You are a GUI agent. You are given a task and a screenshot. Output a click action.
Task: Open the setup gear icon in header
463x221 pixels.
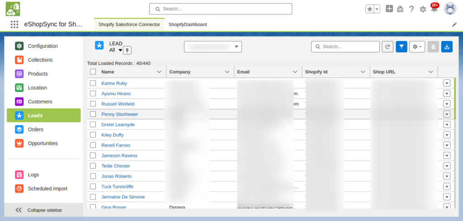click(x=423, y=9)
